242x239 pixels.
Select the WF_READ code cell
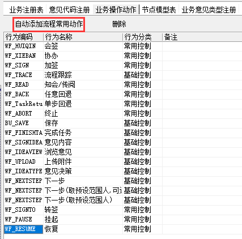point(23,85)
